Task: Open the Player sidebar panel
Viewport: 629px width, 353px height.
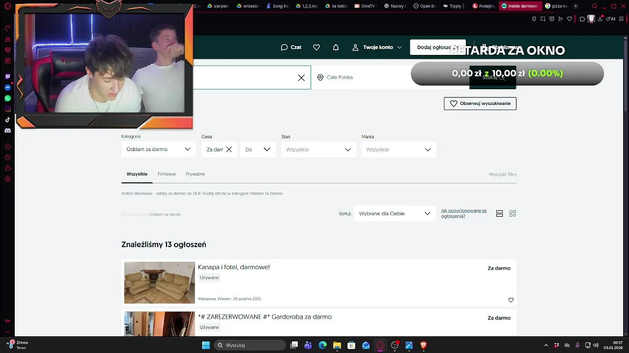Action: pyautogui.click(x=7, y=147)
